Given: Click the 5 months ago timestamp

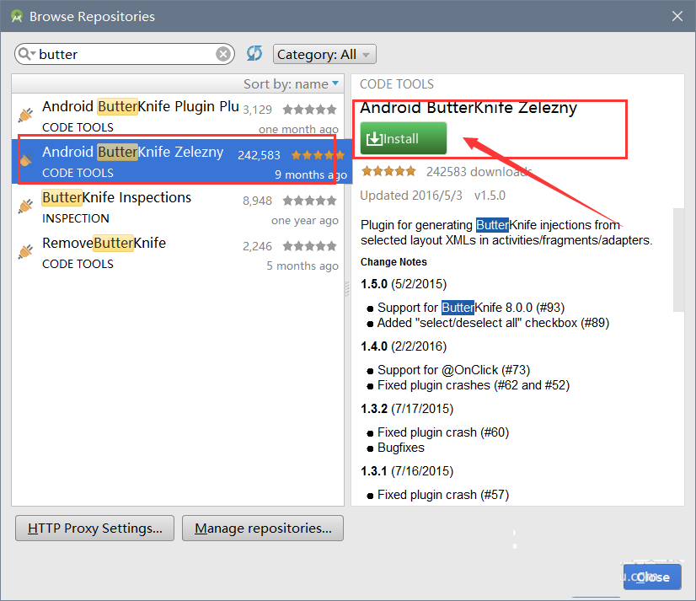Looking at the screenshot, I should coord(302,266).
